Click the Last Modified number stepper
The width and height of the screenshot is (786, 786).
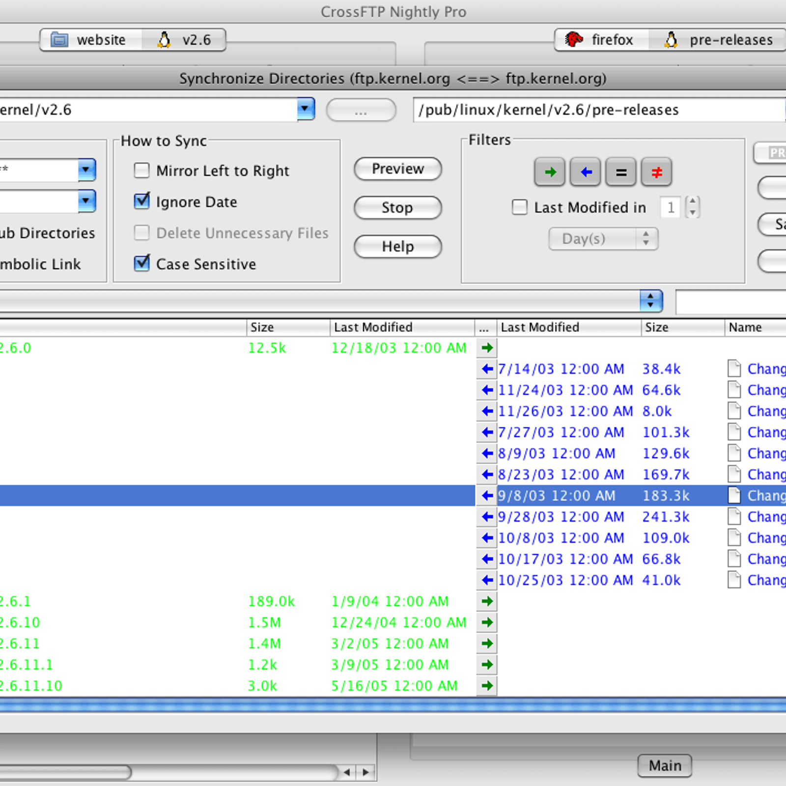[692, 207]
